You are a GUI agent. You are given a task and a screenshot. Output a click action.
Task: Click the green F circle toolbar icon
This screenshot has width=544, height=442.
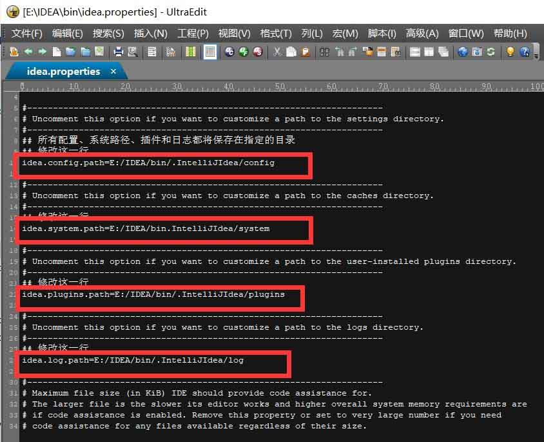tap(244, 52)
